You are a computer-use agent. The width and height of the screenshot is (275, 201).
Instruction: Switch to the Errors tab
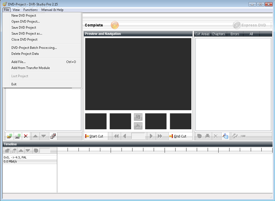point(235,34)
